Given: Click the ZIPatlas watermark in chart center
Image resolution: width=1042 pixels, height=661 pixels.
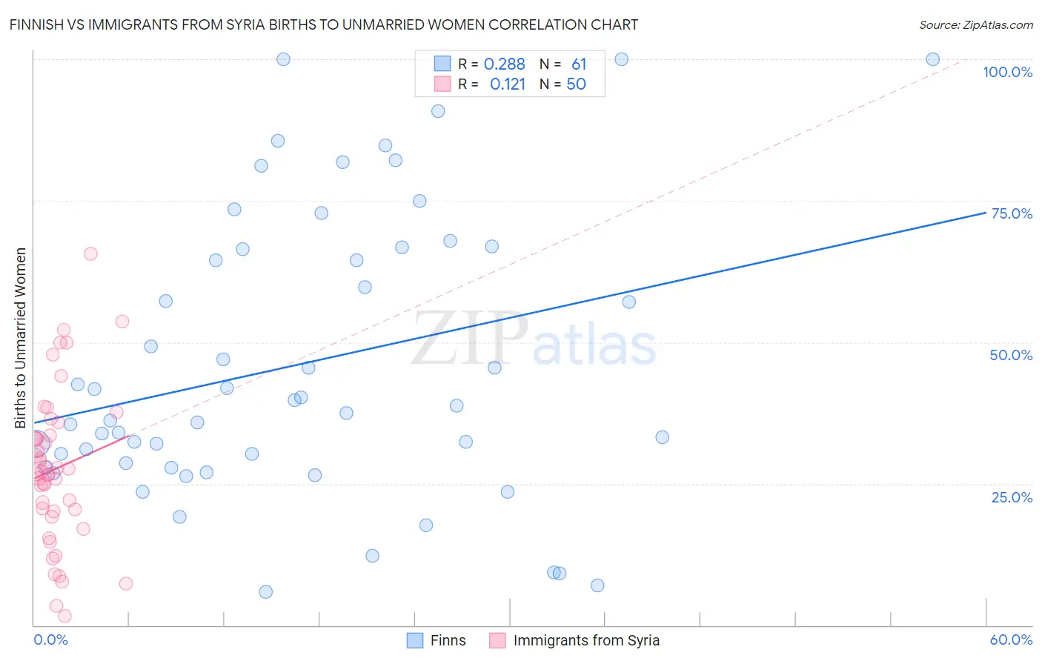Looking at the screenshot, I should 534,339.
